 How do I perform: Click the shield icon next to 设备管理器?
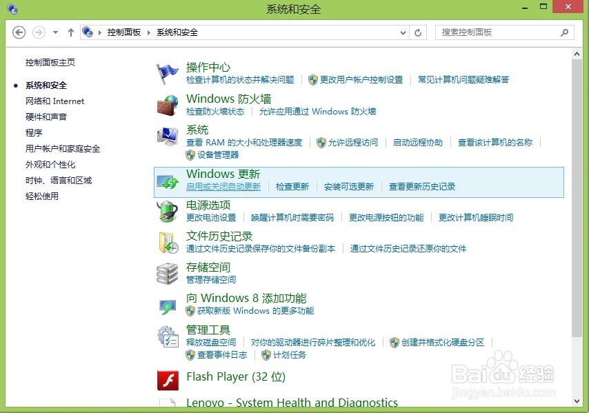(190, 155)
